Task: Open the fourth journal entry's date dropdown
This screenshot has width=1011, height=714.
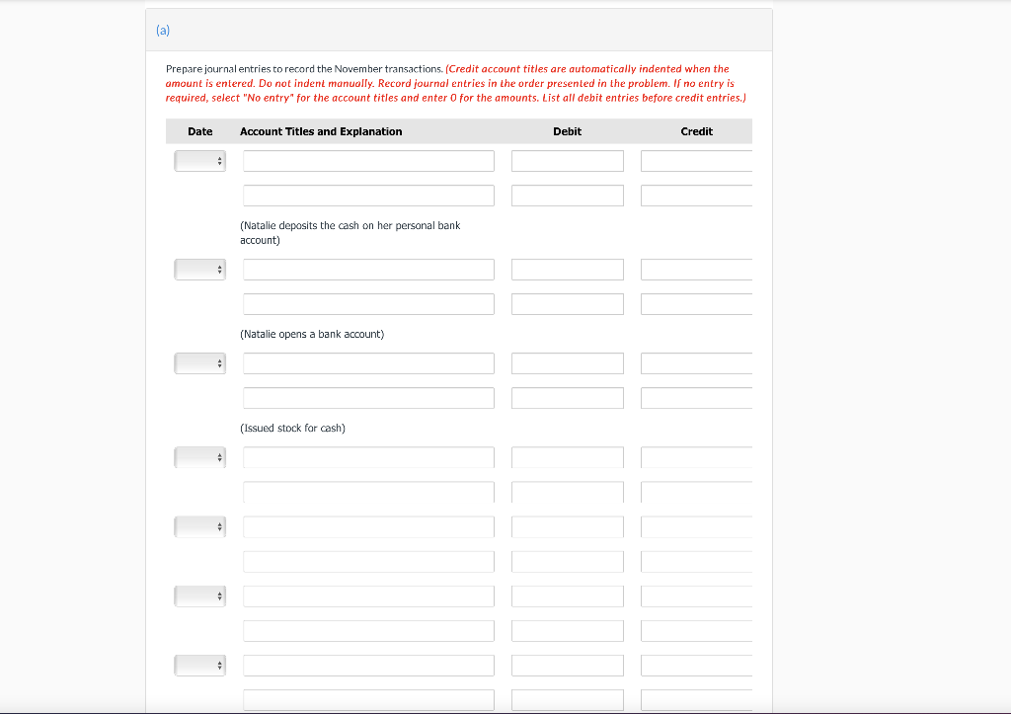Action: coord(199,456)
